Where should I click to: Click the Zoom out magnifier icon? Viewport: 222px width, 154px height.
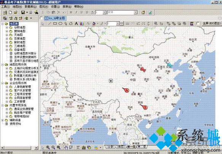(53, 148)
